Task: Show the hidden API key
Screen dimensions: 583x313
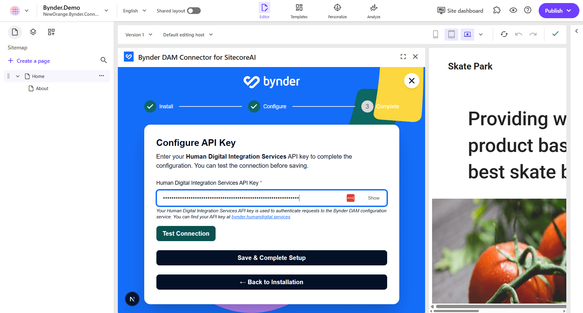Action: [x=373, y=198]
